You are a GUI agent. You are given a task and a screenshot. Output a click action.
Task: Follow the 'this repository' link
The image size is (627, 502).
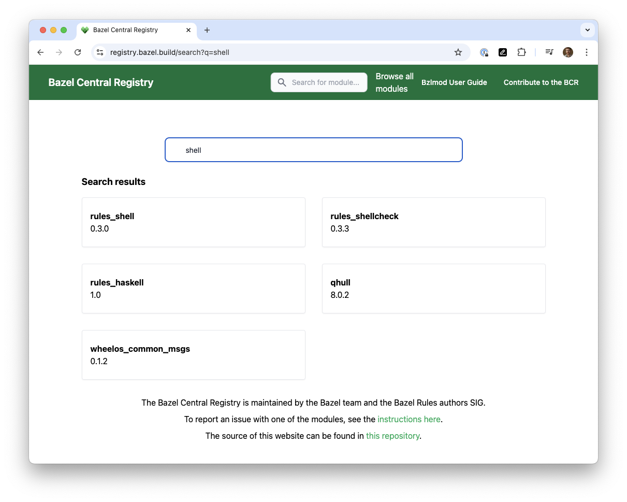click(393, 436)
